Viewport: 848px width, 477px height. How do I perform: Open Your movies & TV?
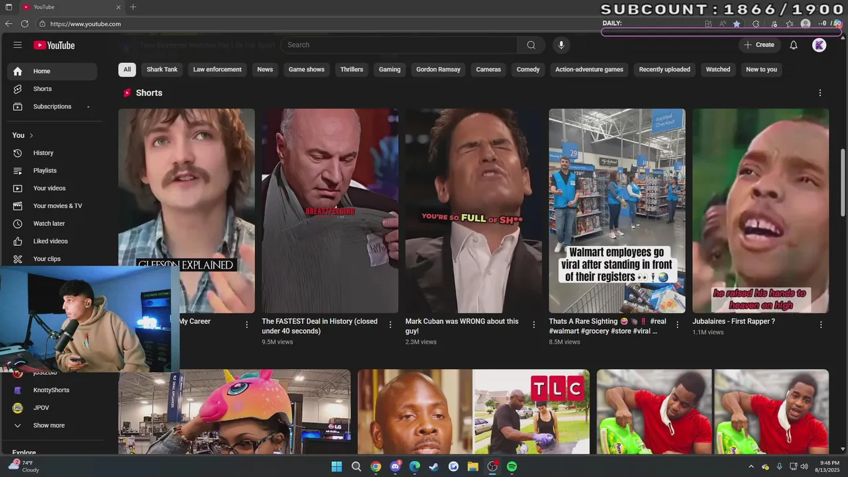coord(52,206)
